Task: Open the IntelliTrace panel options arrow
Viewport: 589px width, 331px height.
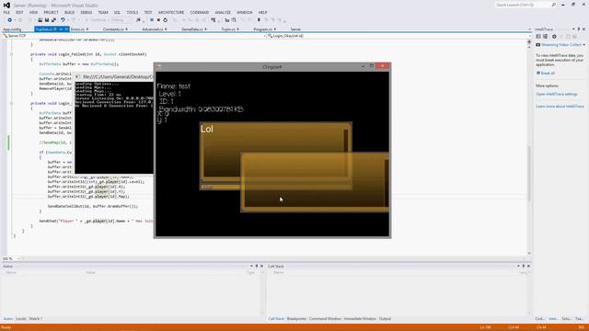Action: point(573,29)
